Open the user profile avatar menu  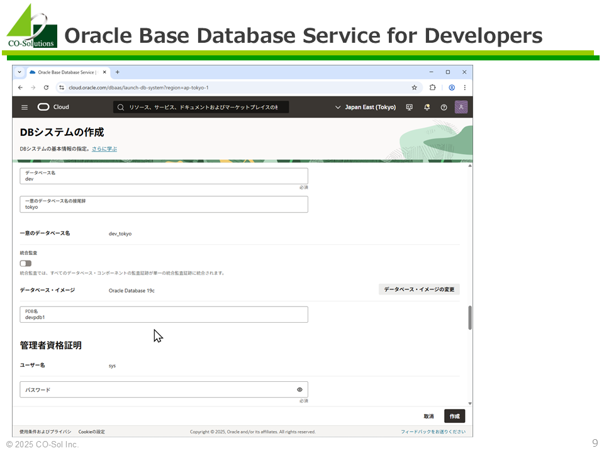[x=461, y=107]
